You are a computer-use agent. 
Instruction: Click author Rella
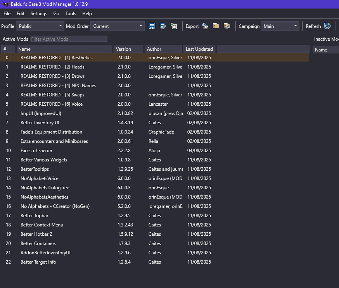[x=153, y=141]
